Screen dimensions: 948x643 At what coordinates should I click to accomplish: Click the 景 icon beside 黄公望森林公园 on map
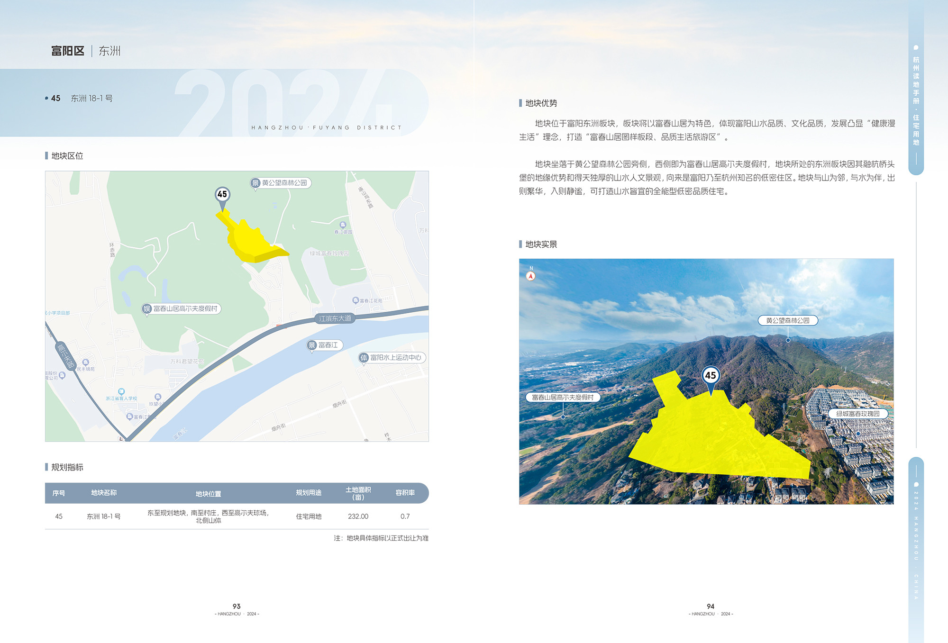pyautogui.click(x=255, y=183)
